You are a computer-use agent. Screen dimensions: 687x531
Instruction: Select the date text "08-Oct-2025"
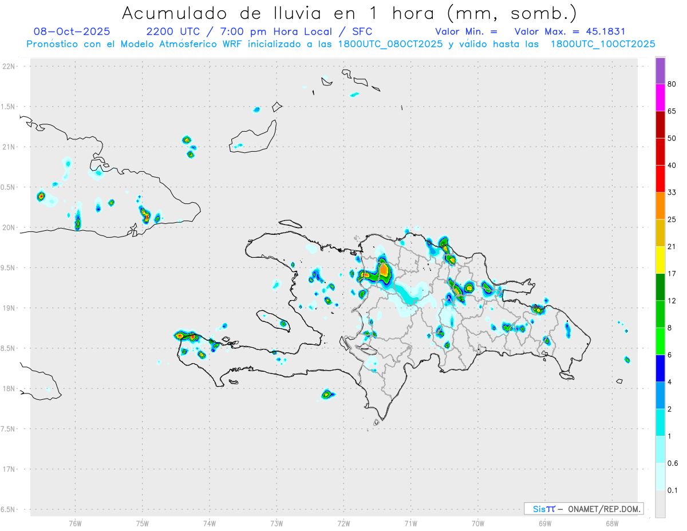(x=72, y=32)
